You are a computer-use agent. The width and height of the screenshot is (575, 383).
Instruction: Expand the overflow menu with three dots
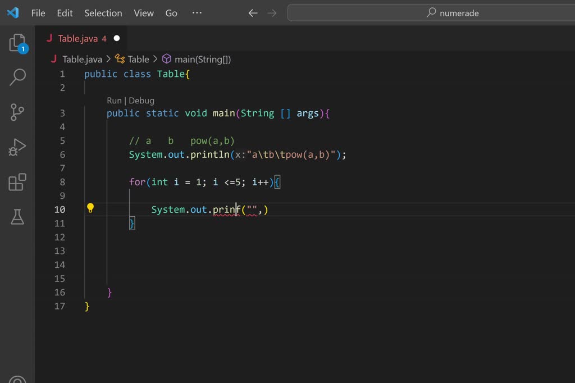tap(197, 13)
